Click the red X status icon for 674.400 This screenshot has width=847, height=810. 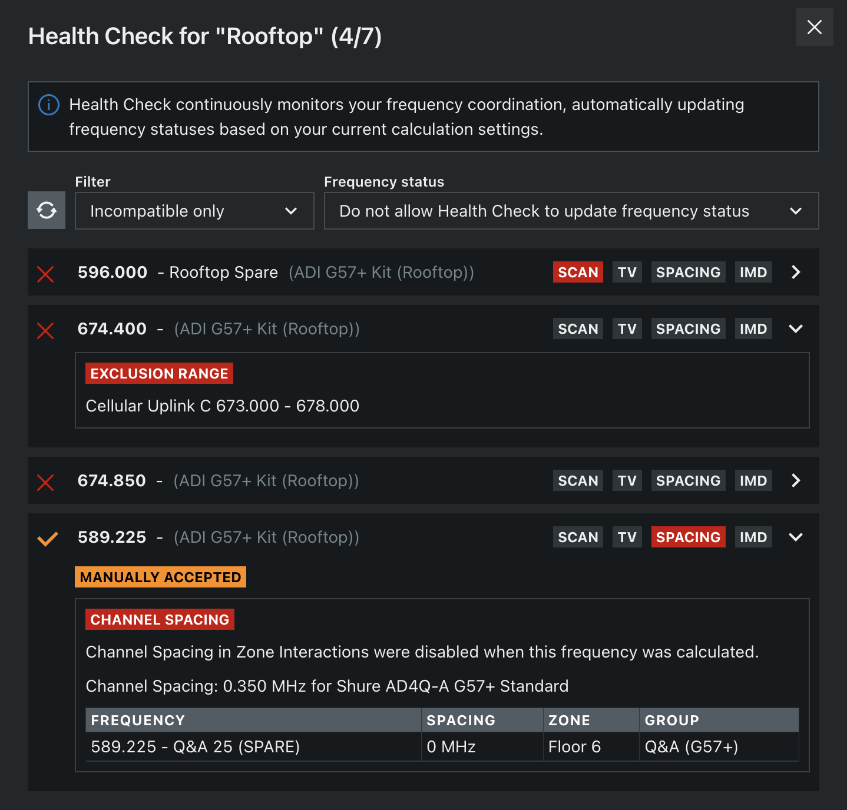point(45,330)
